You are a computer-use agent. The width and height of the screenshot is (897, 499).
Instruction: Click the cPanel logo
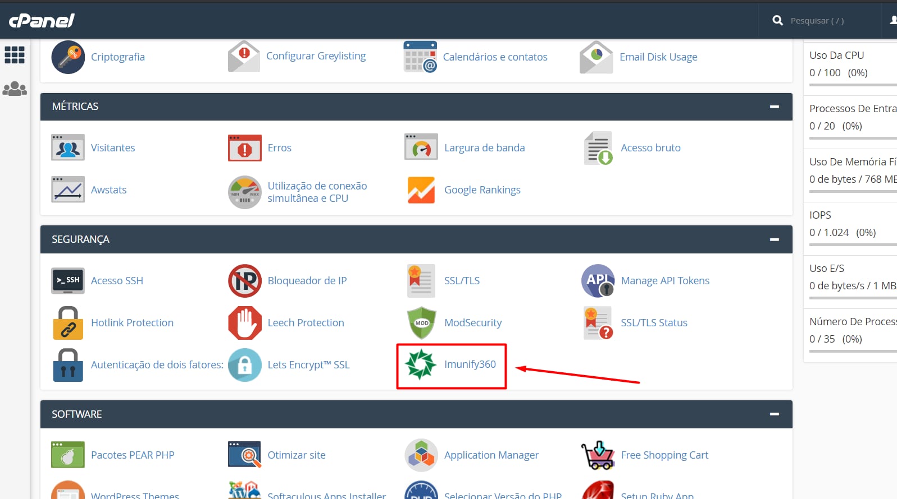[42, 21]
